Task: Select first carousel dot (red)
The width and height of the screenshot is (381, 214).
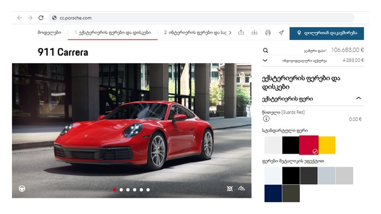Action: click(x=115, y=190)
